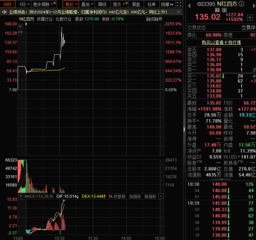Click 改参数 to edit MACD parameters

tap(119, 196)
